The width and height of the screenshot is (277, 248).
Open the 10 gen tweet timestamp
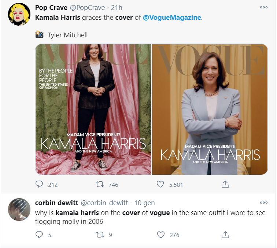point(145,203)
